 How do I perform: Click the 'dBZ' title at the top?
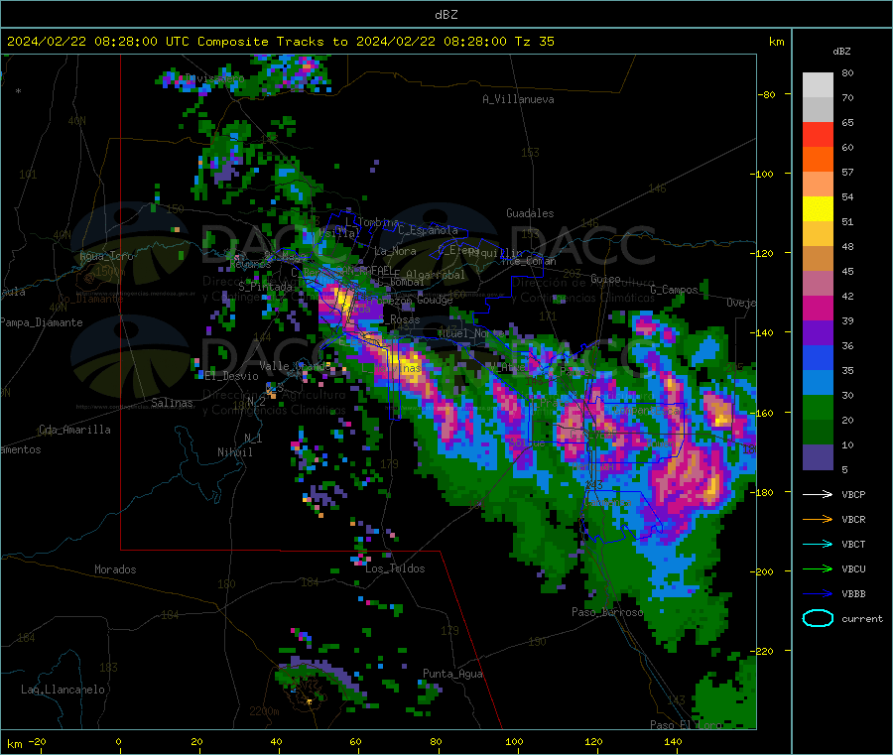pos(446,15)
